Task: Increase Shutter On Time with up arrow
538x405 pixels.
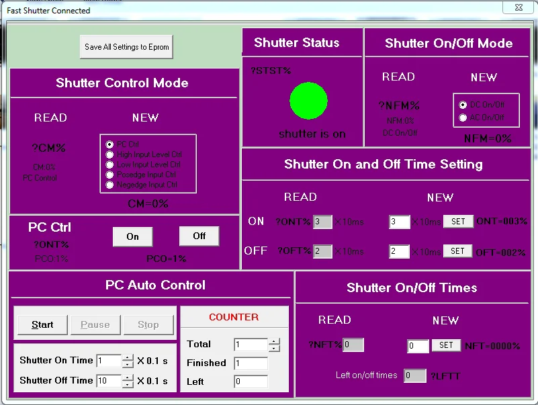Action: tap(128, 357)
